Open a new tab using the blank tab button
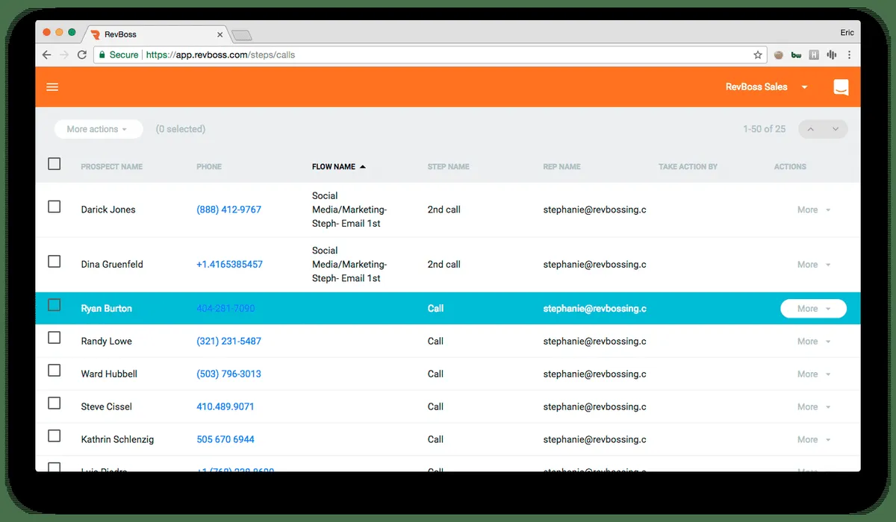Screen dimensions: 896x522 point(241,35)
